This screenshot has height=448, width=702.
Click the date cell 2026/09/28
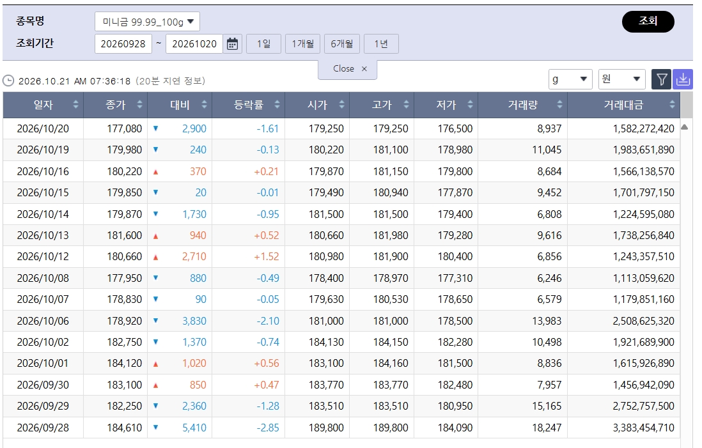(x=43, y=428)
